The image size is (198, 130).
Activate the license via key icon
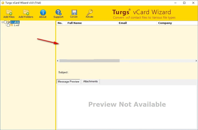pos(89,13)
